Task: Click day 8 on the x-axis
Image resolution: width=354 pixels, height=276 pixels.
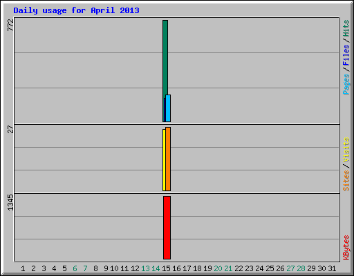Action: click(95, 268)
